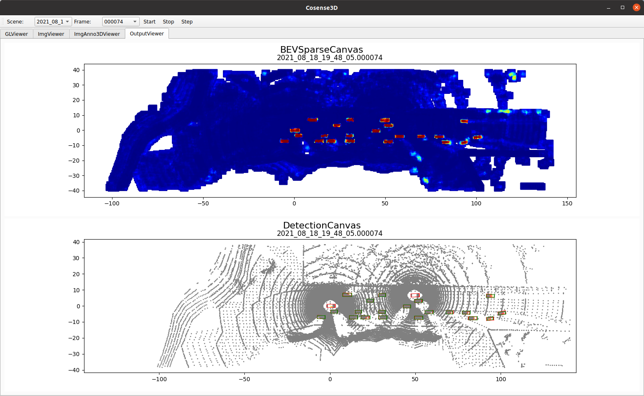Select the OutputViewer tab

click(x=147, y=34)
